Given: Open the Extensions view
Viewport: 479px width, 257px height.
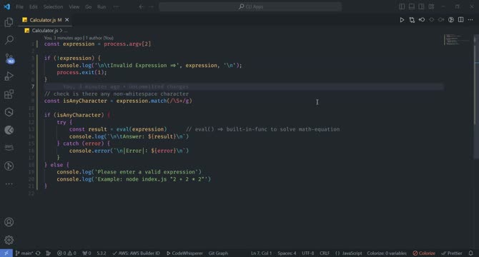Looking at the screenshot, I should point(9,94).
